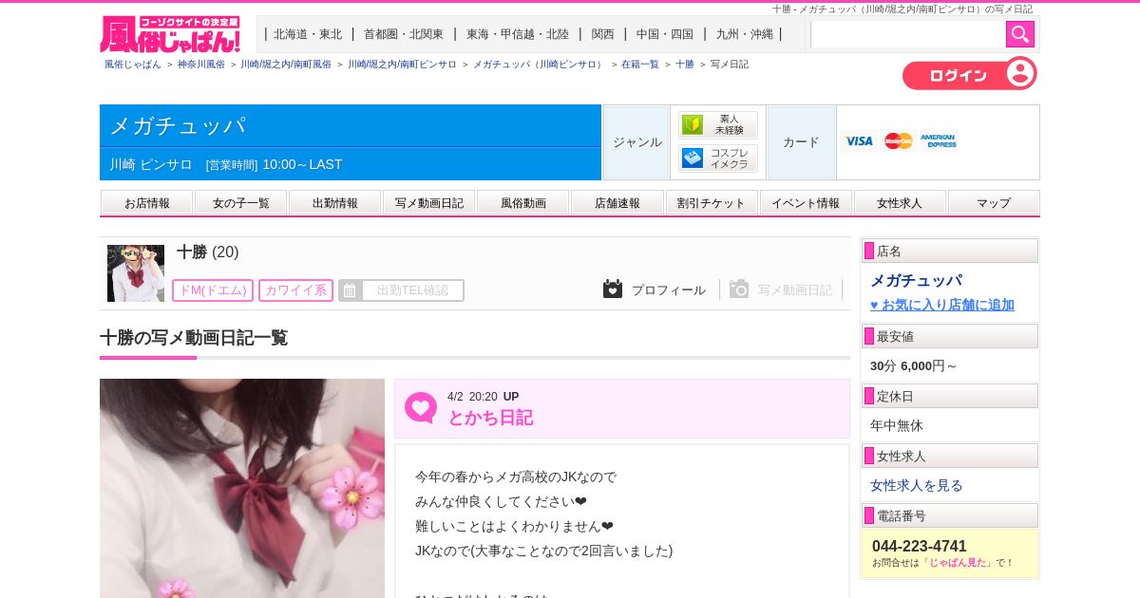Click the 4/2 20:20 UP timestamp
Image resolution: width=1140 pixels, height=598 pixels.
(x=484, y=397)
